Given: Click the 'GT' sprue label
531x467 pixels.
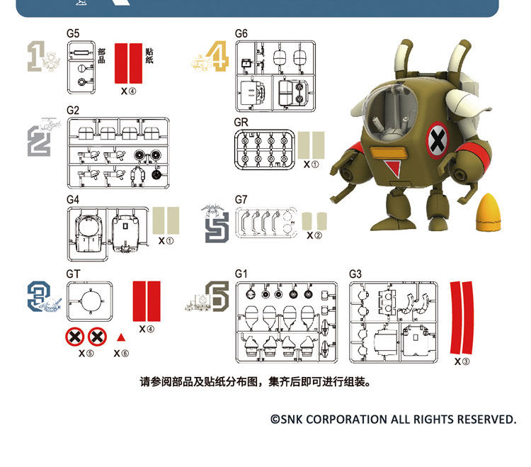Looking at the screenshot, I should (73, 274).
